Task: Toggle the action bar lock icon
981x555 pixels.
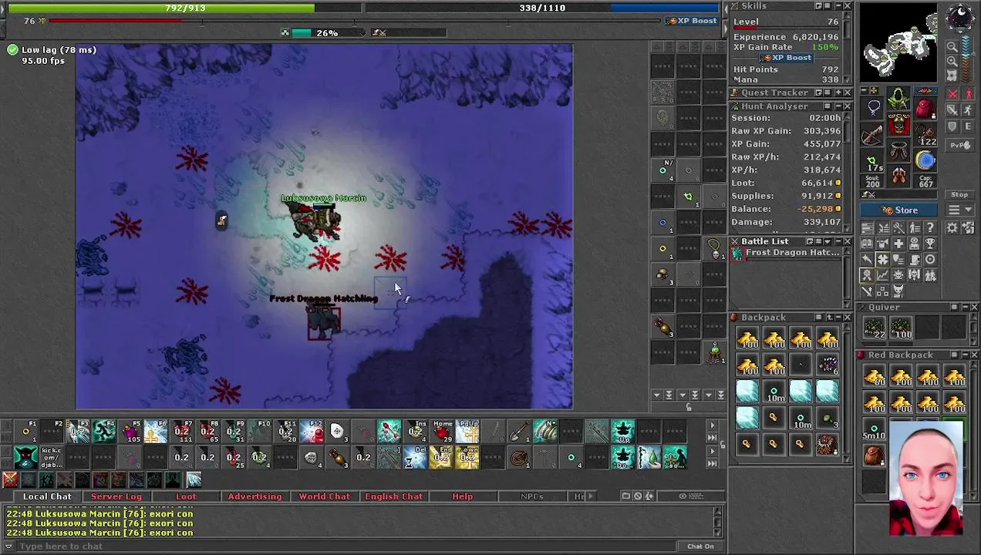Action: pyautogui.click(x=723, y=445)
